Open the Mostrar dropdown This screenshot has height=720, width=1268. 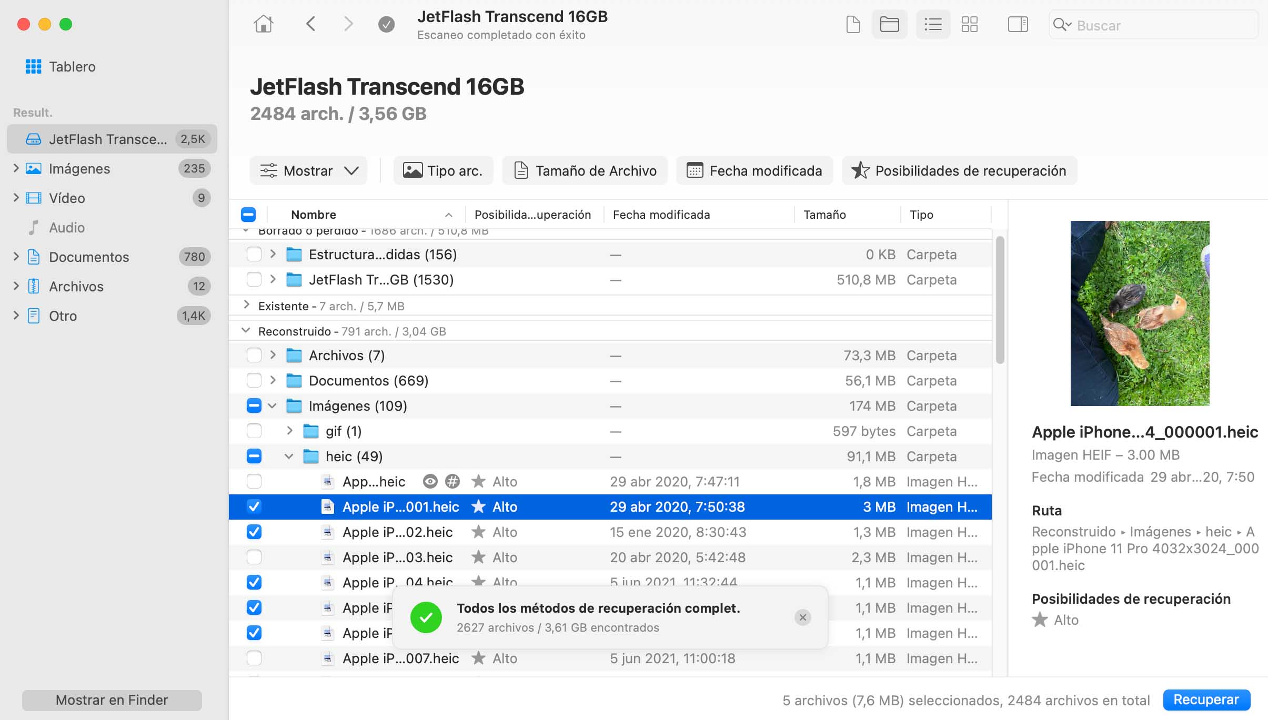pos(309,171)
